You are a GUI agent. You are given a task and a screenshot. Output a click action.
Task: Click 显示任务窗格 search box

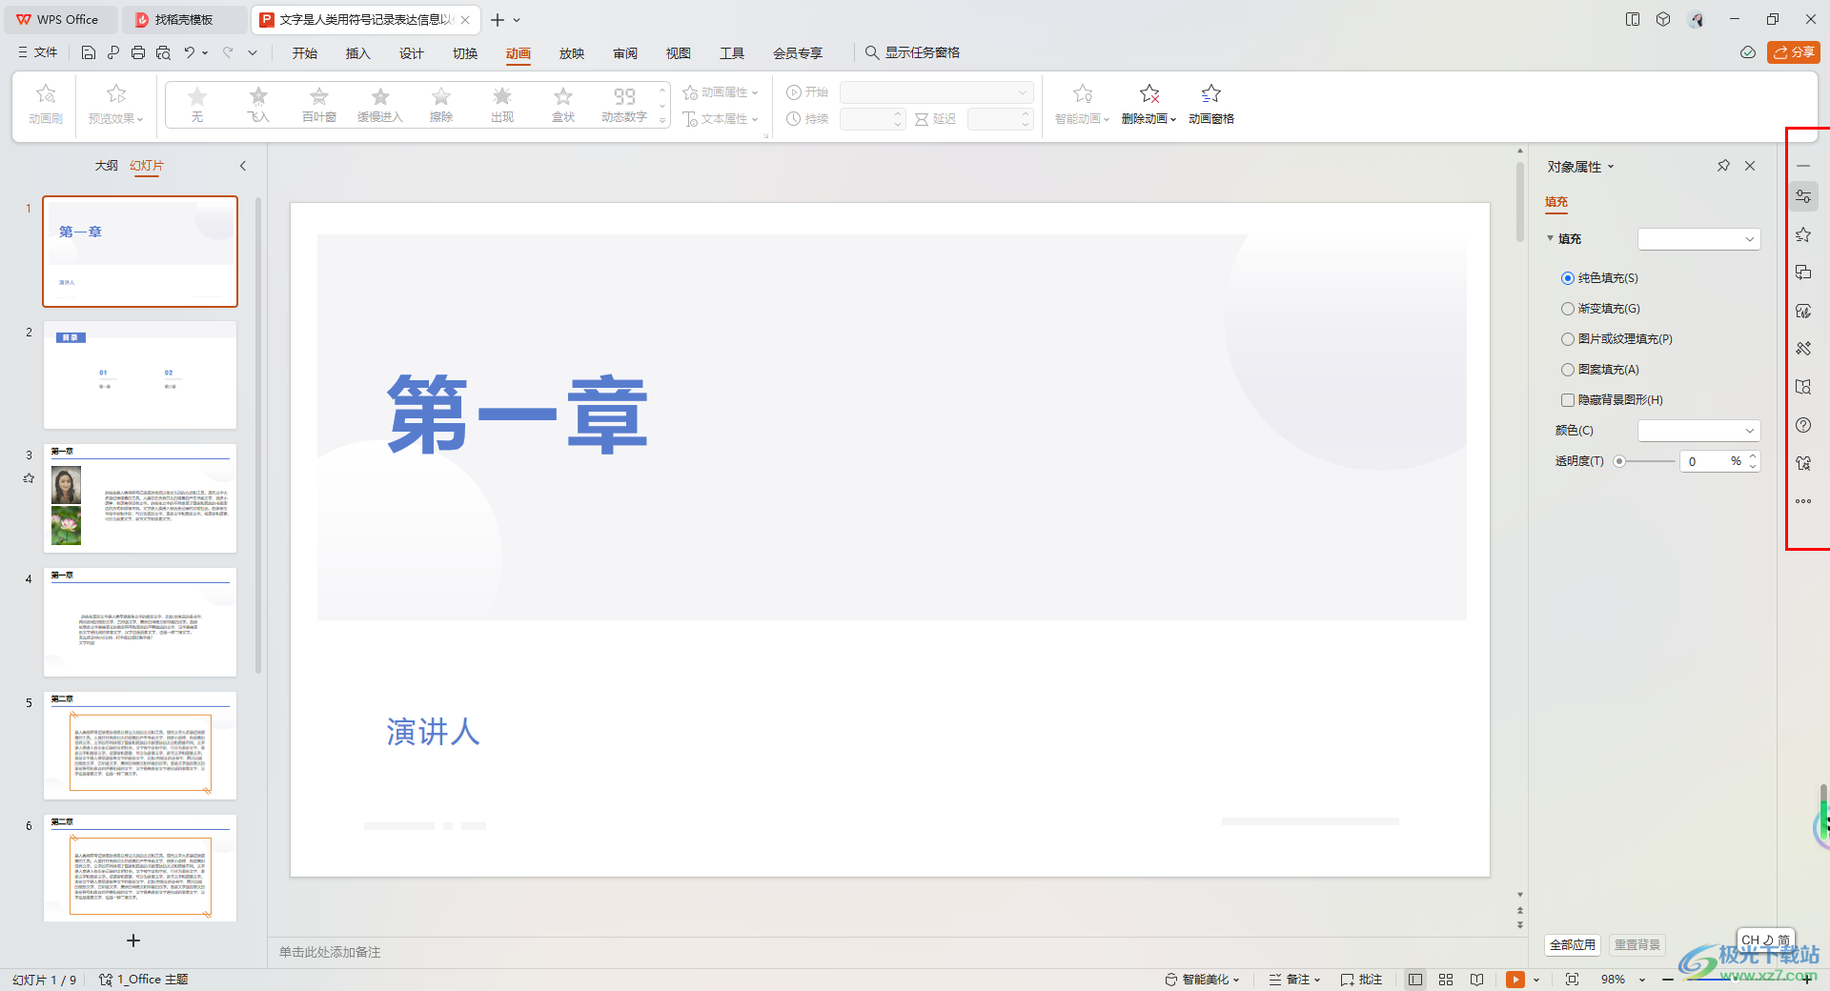coord(912,52)
